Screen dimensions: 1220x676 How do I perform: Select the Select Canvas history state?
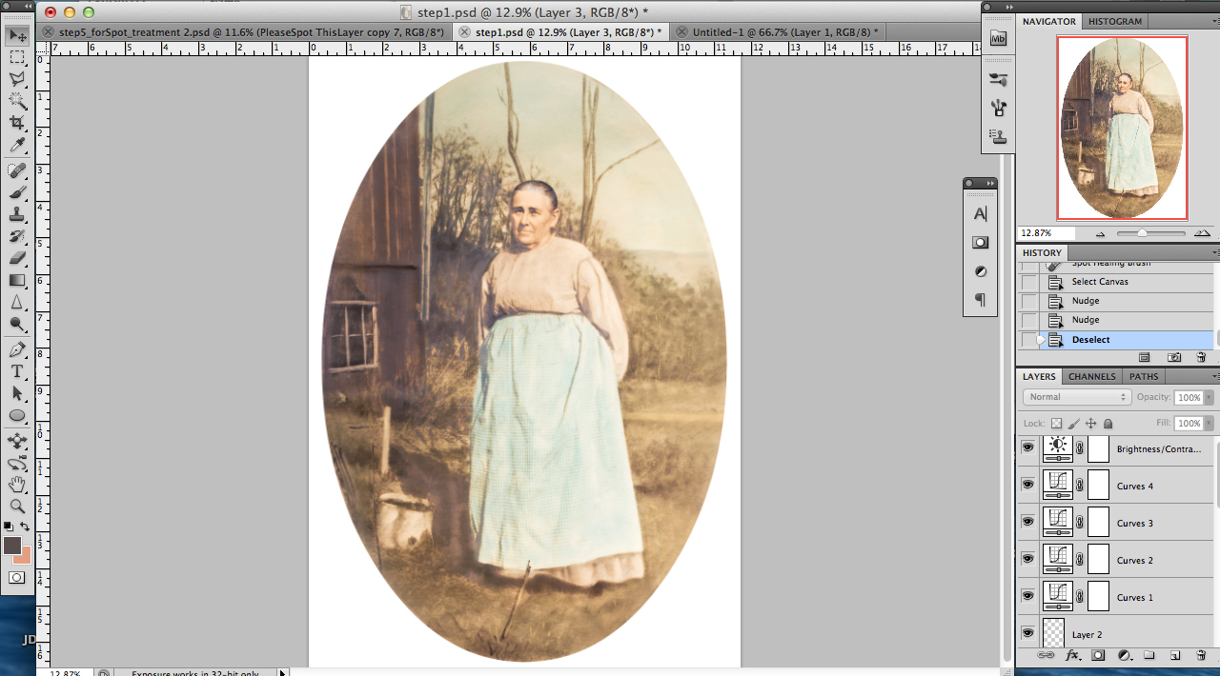(1099, 282)
